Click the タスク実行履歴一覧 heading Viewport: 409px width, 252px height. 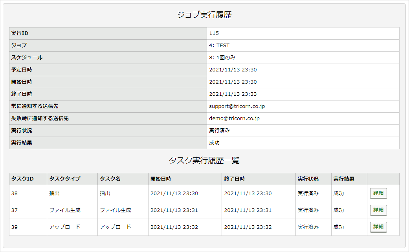(204, 160)
